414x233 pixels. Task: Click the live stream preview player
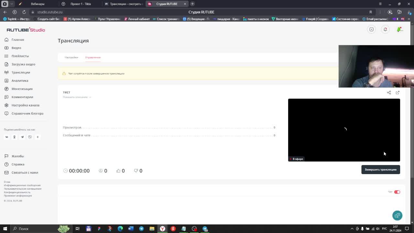[344, 130]
